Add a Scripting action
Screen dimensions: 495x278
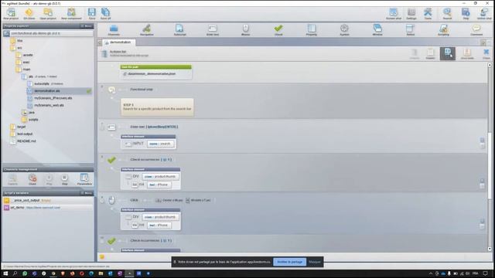pyautogui.click(x=443, y=30)
